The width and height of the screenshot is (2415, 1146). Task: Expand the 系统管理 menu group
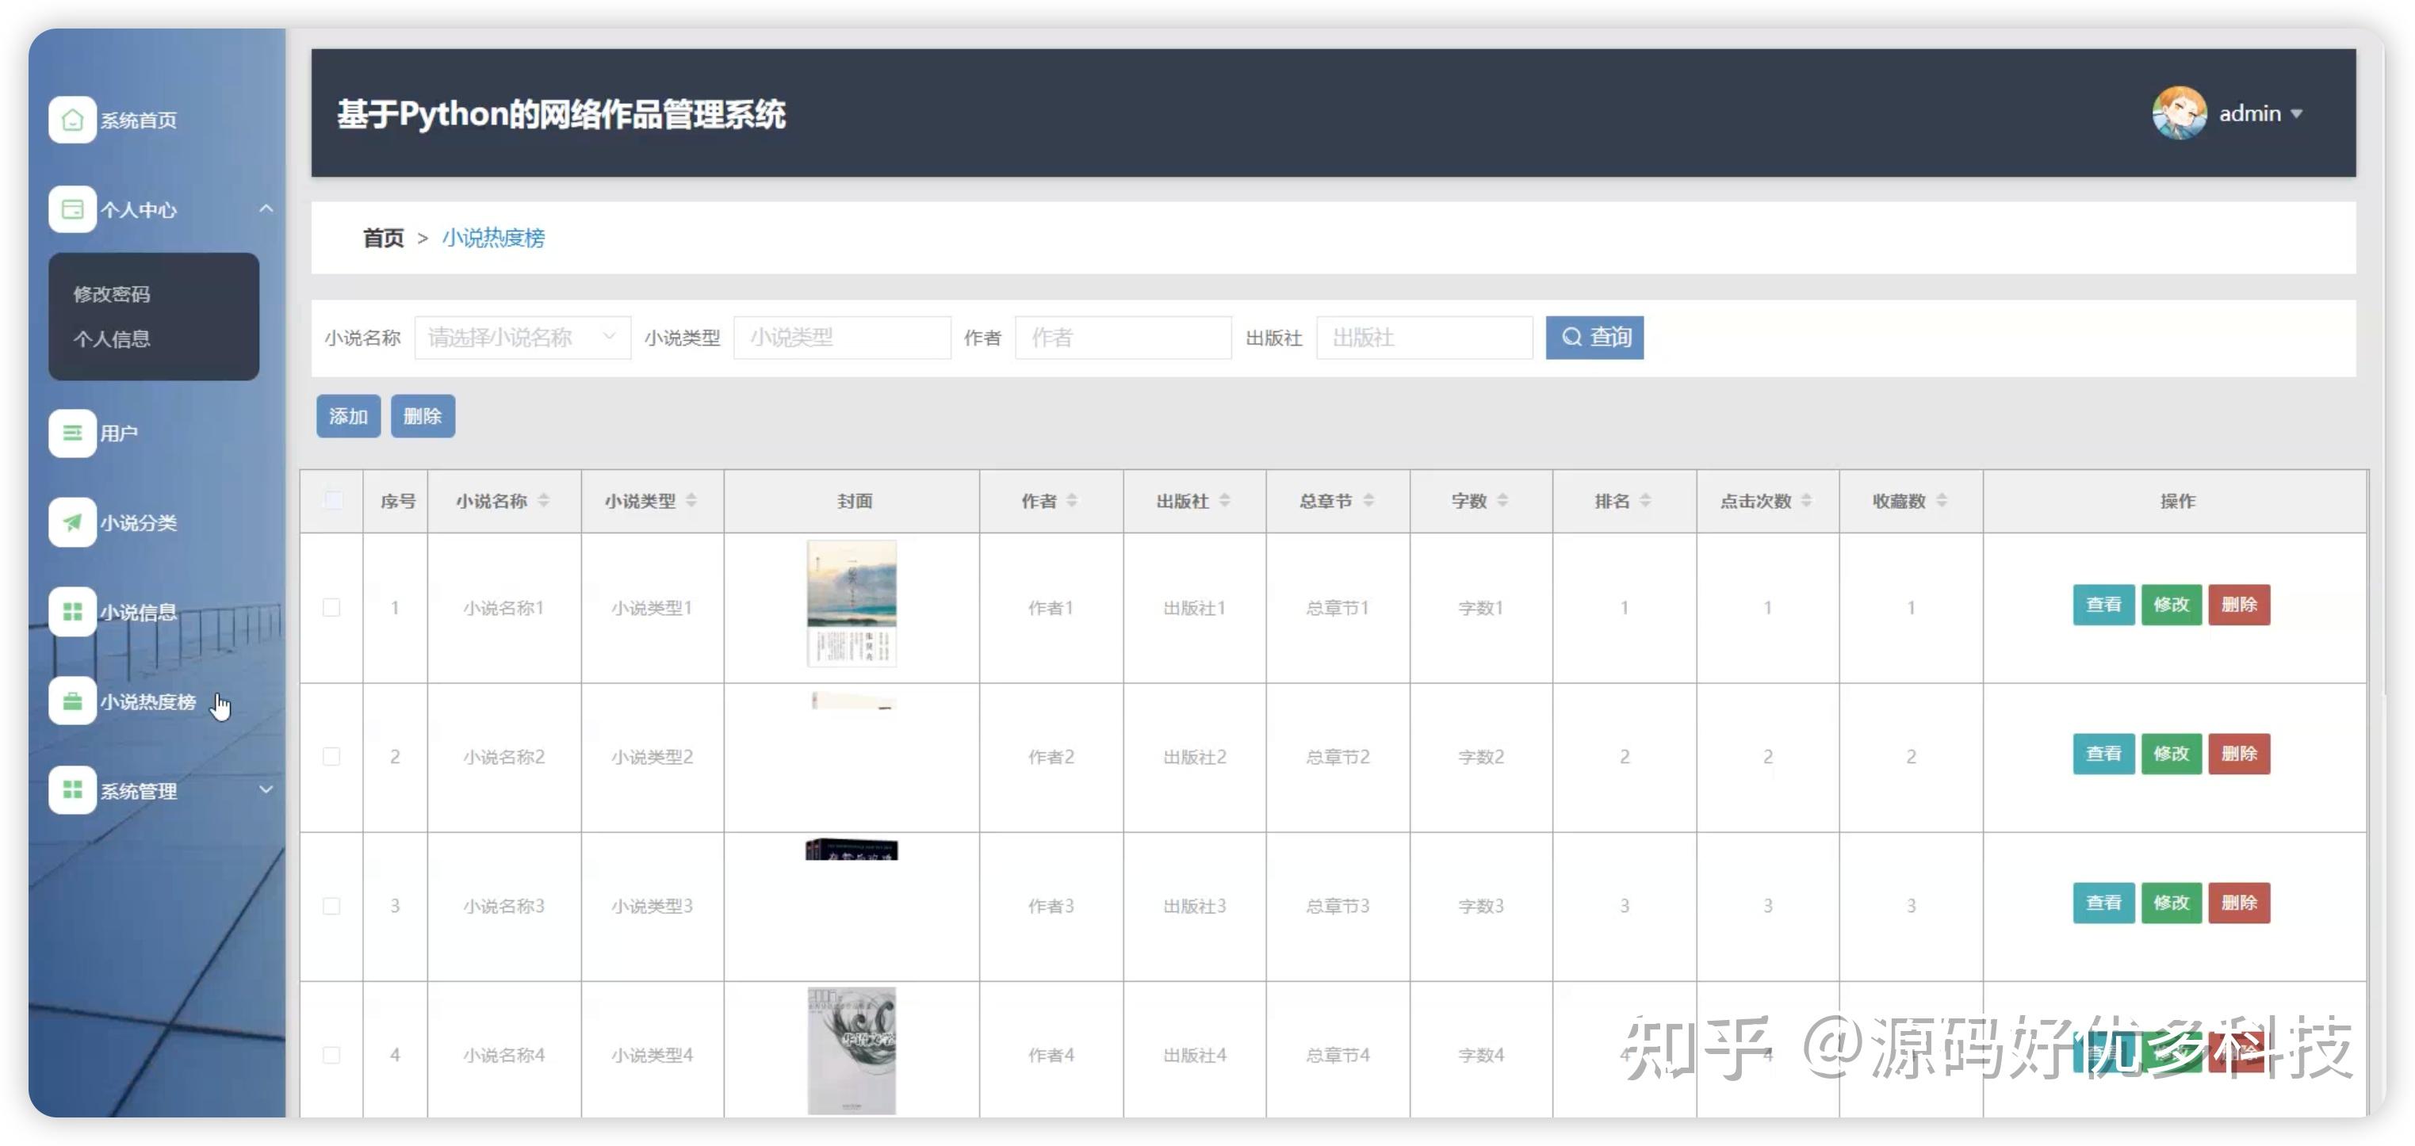(x=267, y=790)
